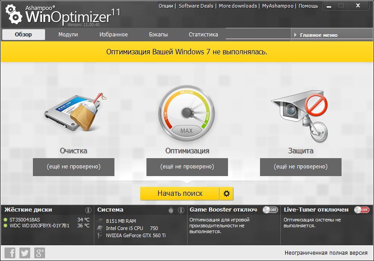Toggle Live-Tuner switch on
374x261 pixels.
click(362, 210)
